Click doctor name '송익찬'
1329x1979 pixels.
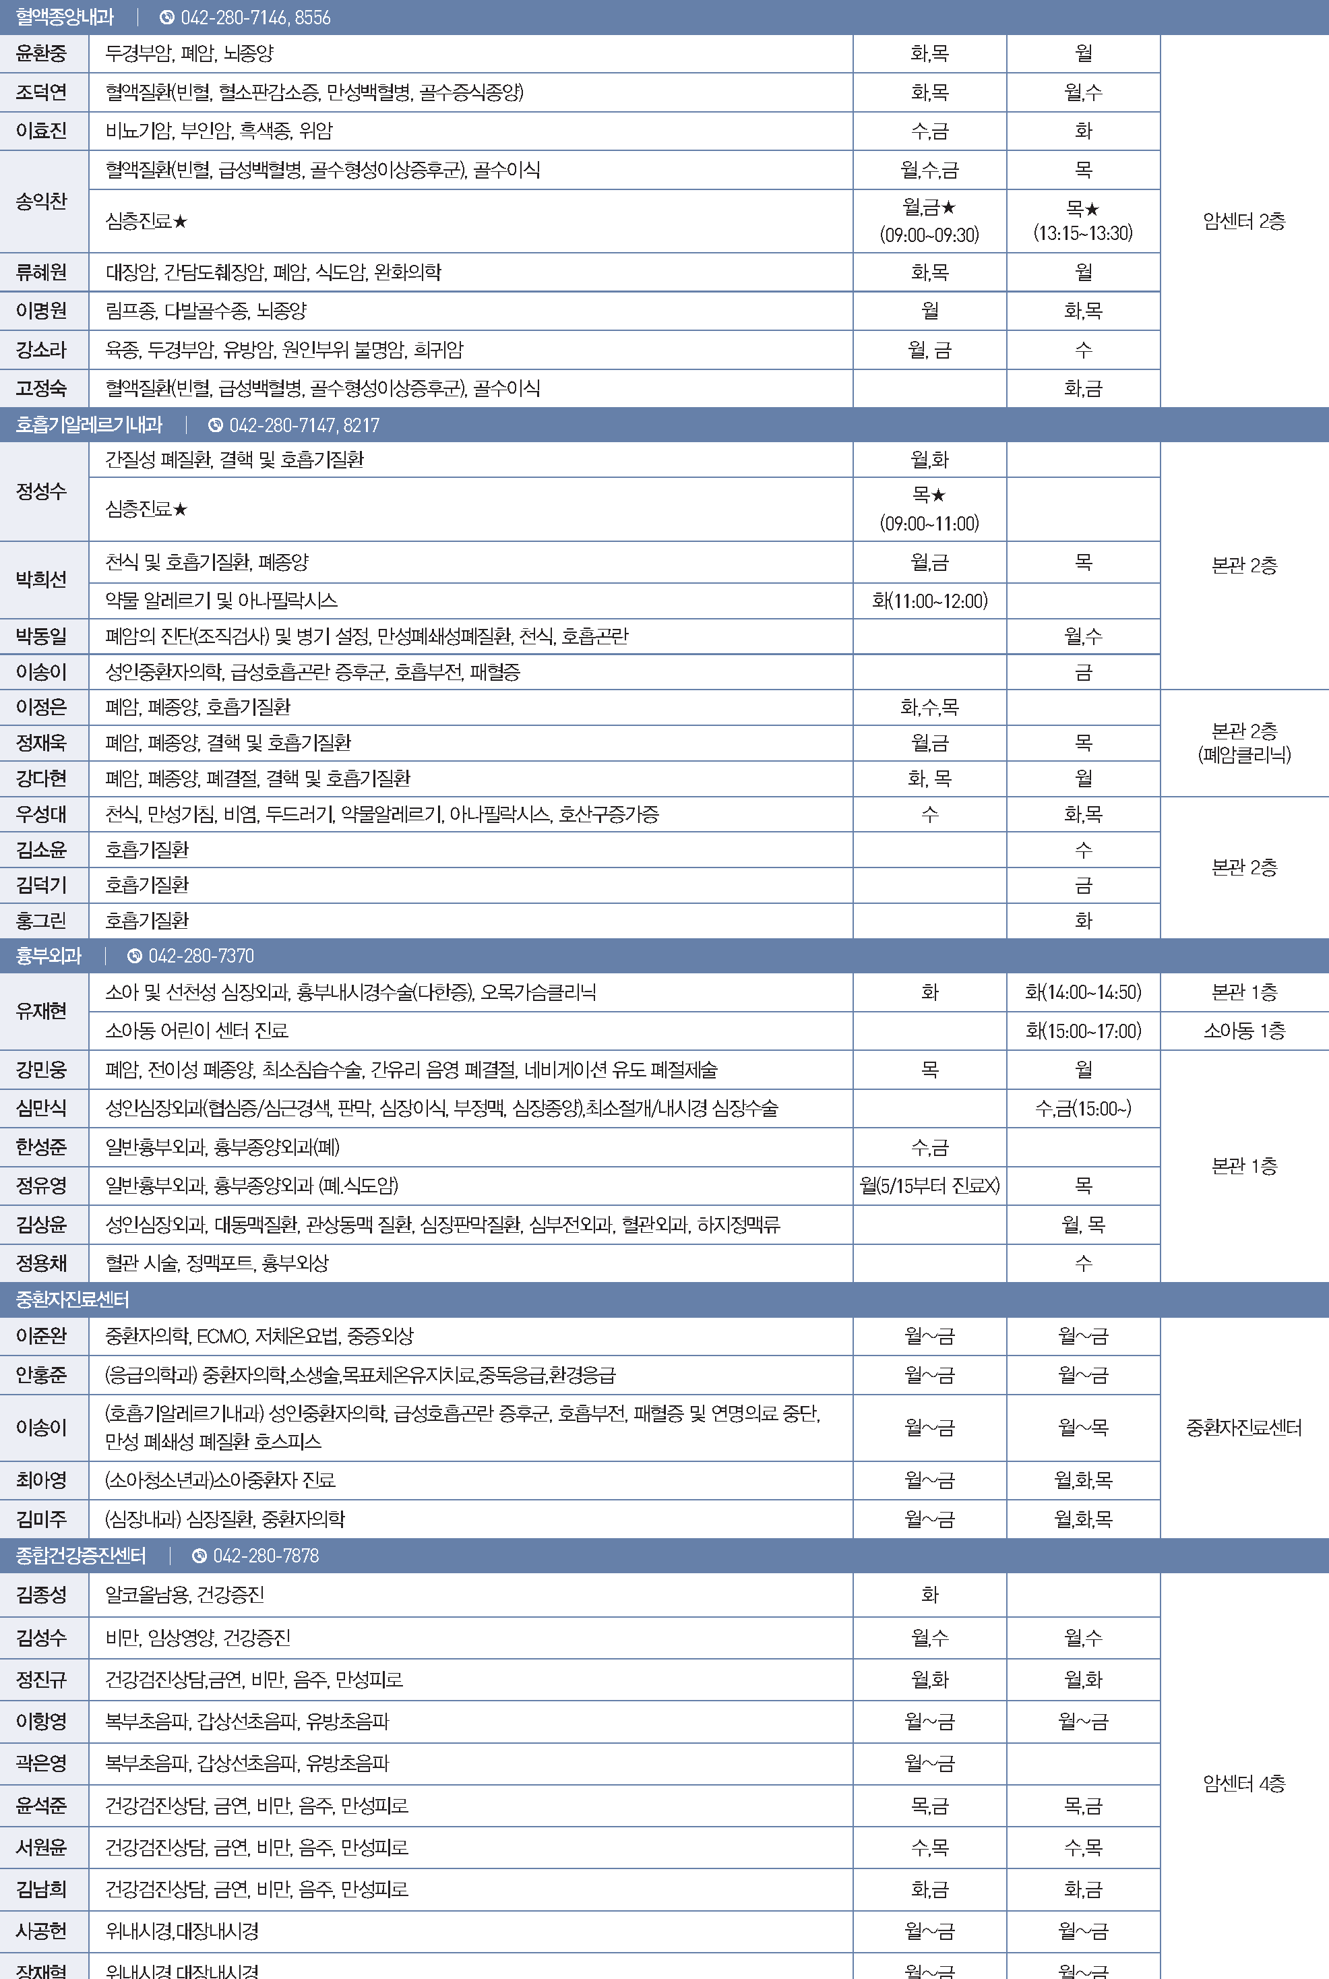coord(40,202)
